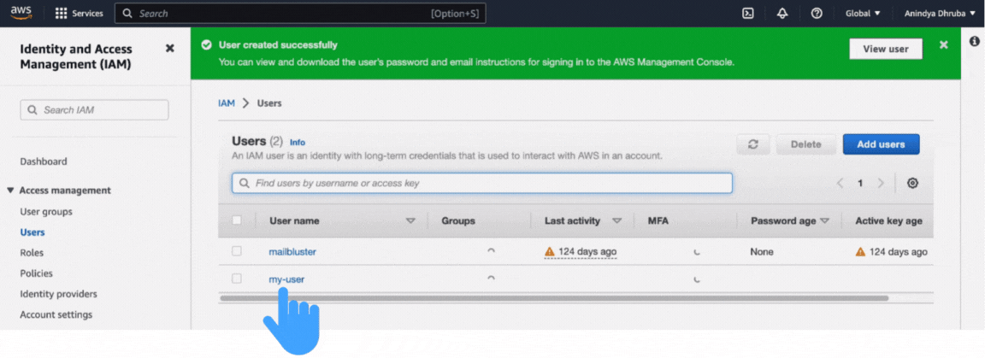The height and width of the screenshot is (358, 985).
Task: Select all users checkbox in header
Action: (237, 220)
